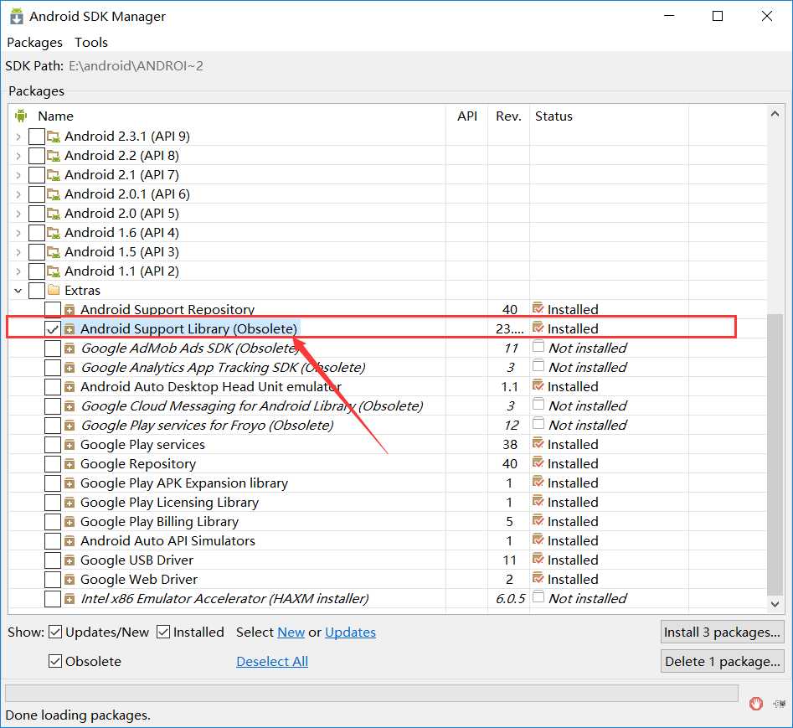Click the installed status icon for Google Play services
This screenshot has width=793, height=728.
538,443
